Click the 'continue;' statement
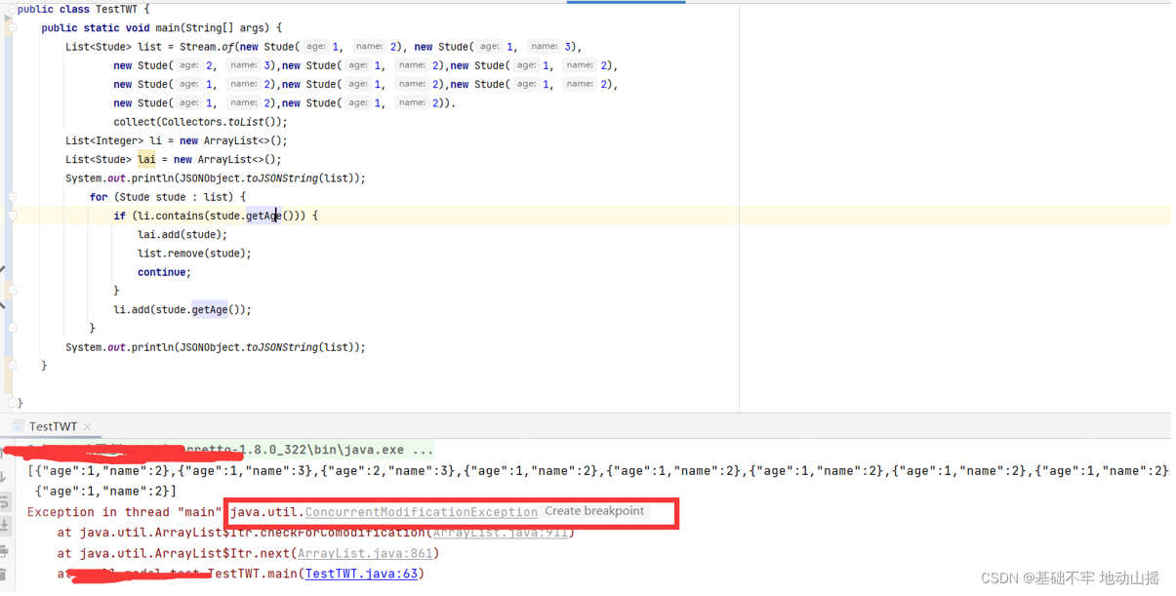 tap(164, 272)
